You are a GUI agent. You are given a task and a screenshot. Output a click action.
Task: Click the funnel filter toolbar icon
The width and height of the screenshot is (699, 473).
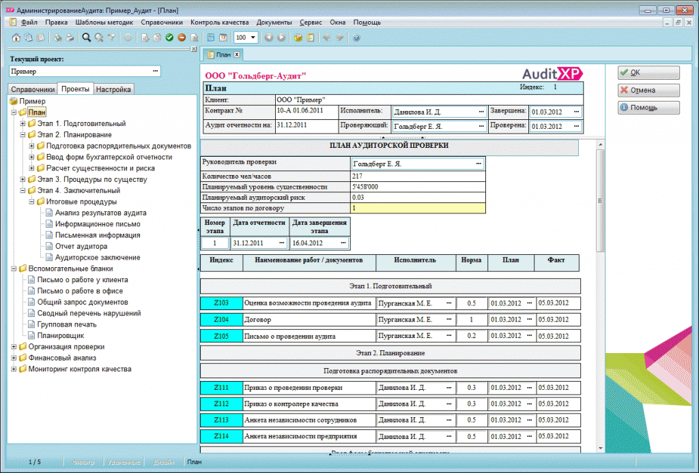111,37
